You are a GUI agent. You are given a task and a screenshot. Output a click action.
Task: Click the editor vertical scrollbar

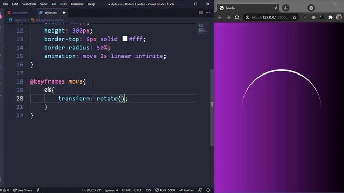coord(212,107)
